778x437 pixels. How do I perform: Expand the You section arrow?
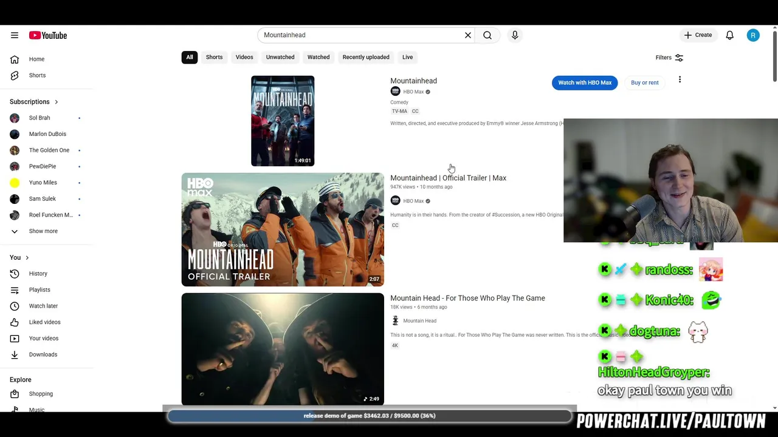pos(27,258)
